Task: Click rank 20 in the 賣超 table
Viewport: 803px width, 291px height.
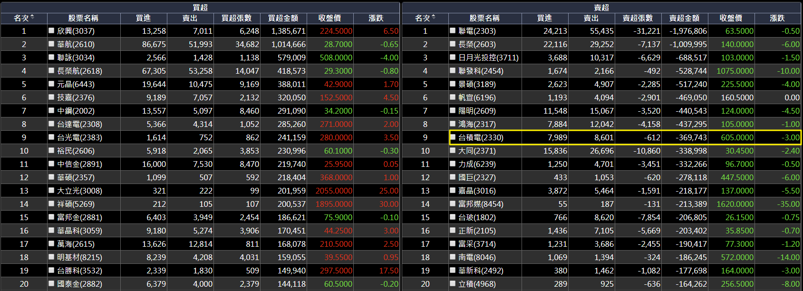Action: (425, 284)
